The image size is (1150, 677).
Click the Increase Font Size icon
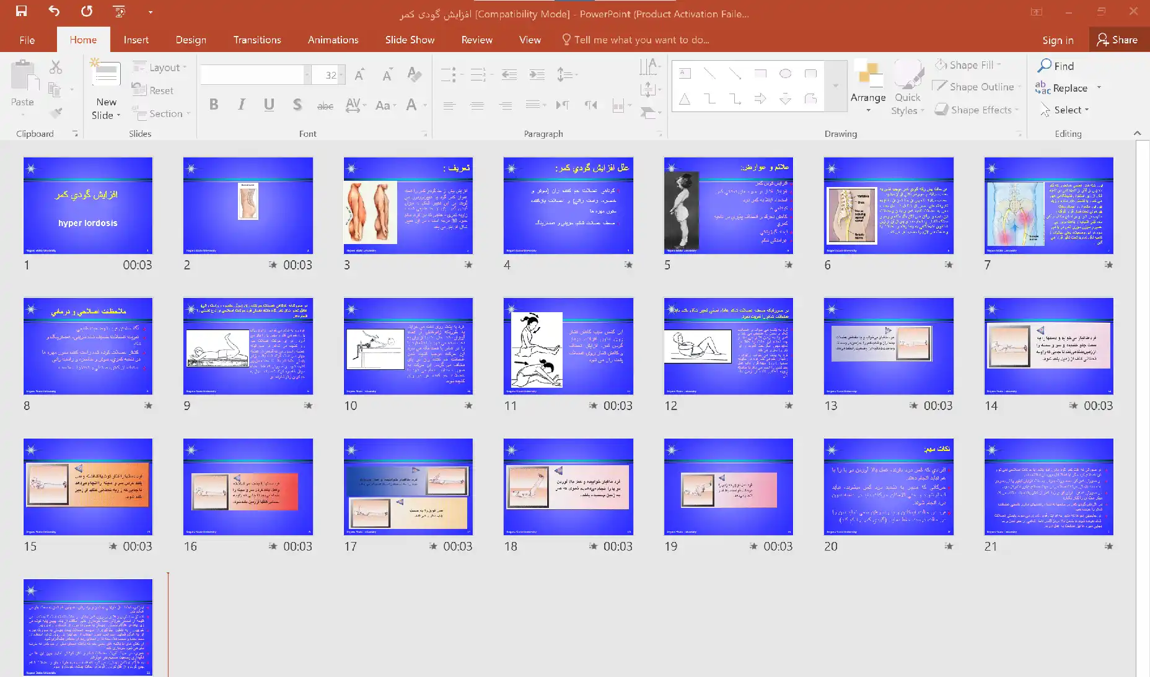click(x=359, y=75)
